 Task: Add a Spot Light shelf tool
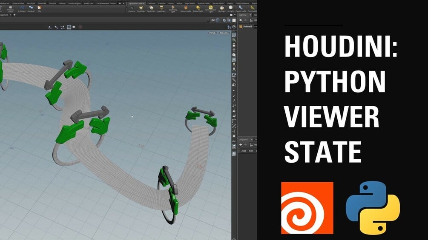click(x=151, y=9)
